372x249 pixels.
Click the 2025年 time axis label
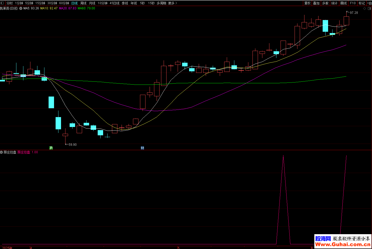tap(7, 248)
